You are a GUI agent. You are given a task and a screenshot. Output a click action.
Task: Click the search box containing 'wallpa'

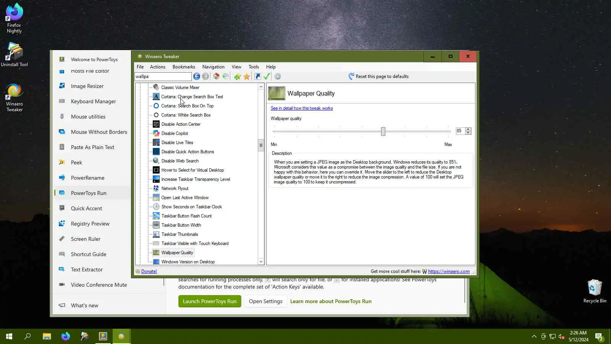point(163,76)
